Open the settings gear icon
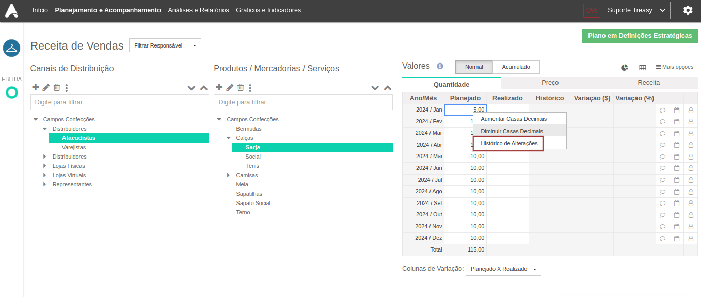Viewport: 701px width, 297px height. pos(688,10)
